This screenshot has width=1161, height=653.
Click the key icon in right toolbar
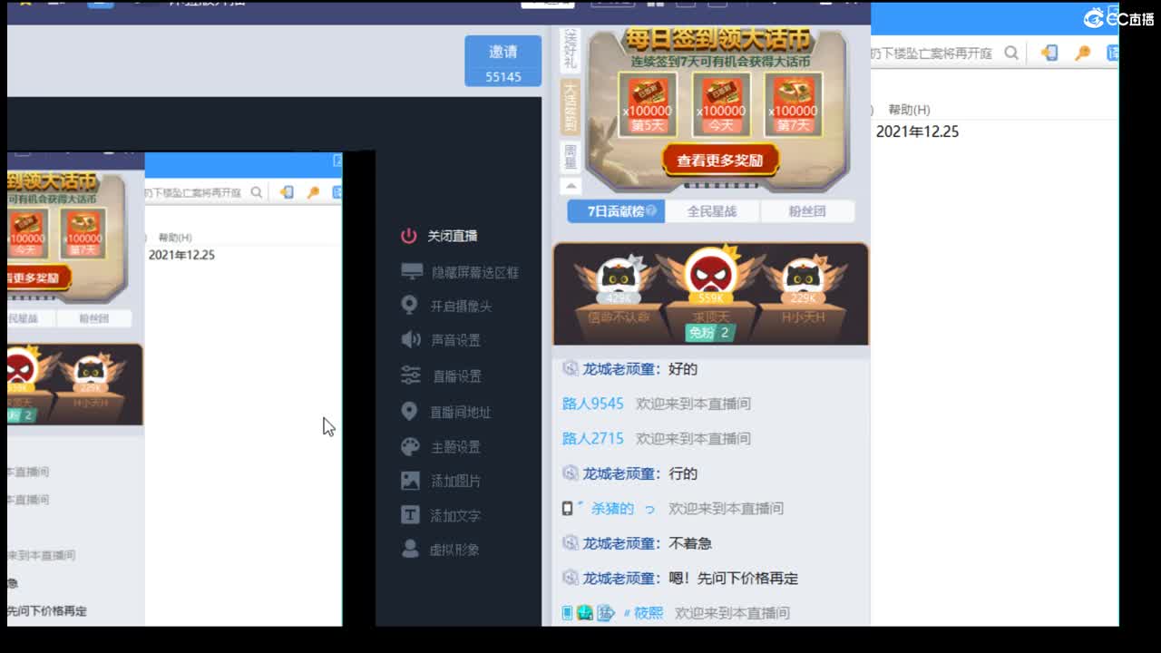point(1082,54)
